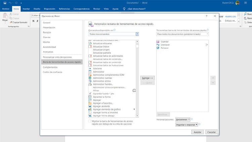
Task: Click the help question mark in dialog title
Action: pos(206,16)
